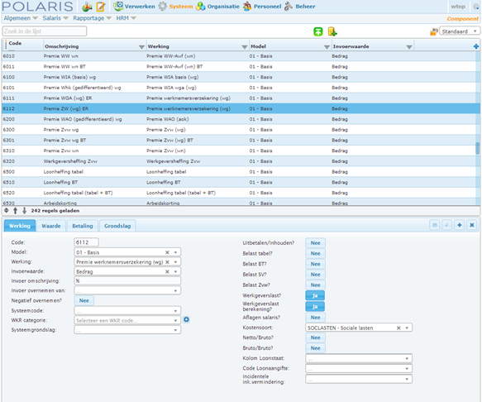The width and height of the screenshot is (482, 402).
Task: Expand the Systeemgrondslag dropdown
Action: click(x=175, y=330)
